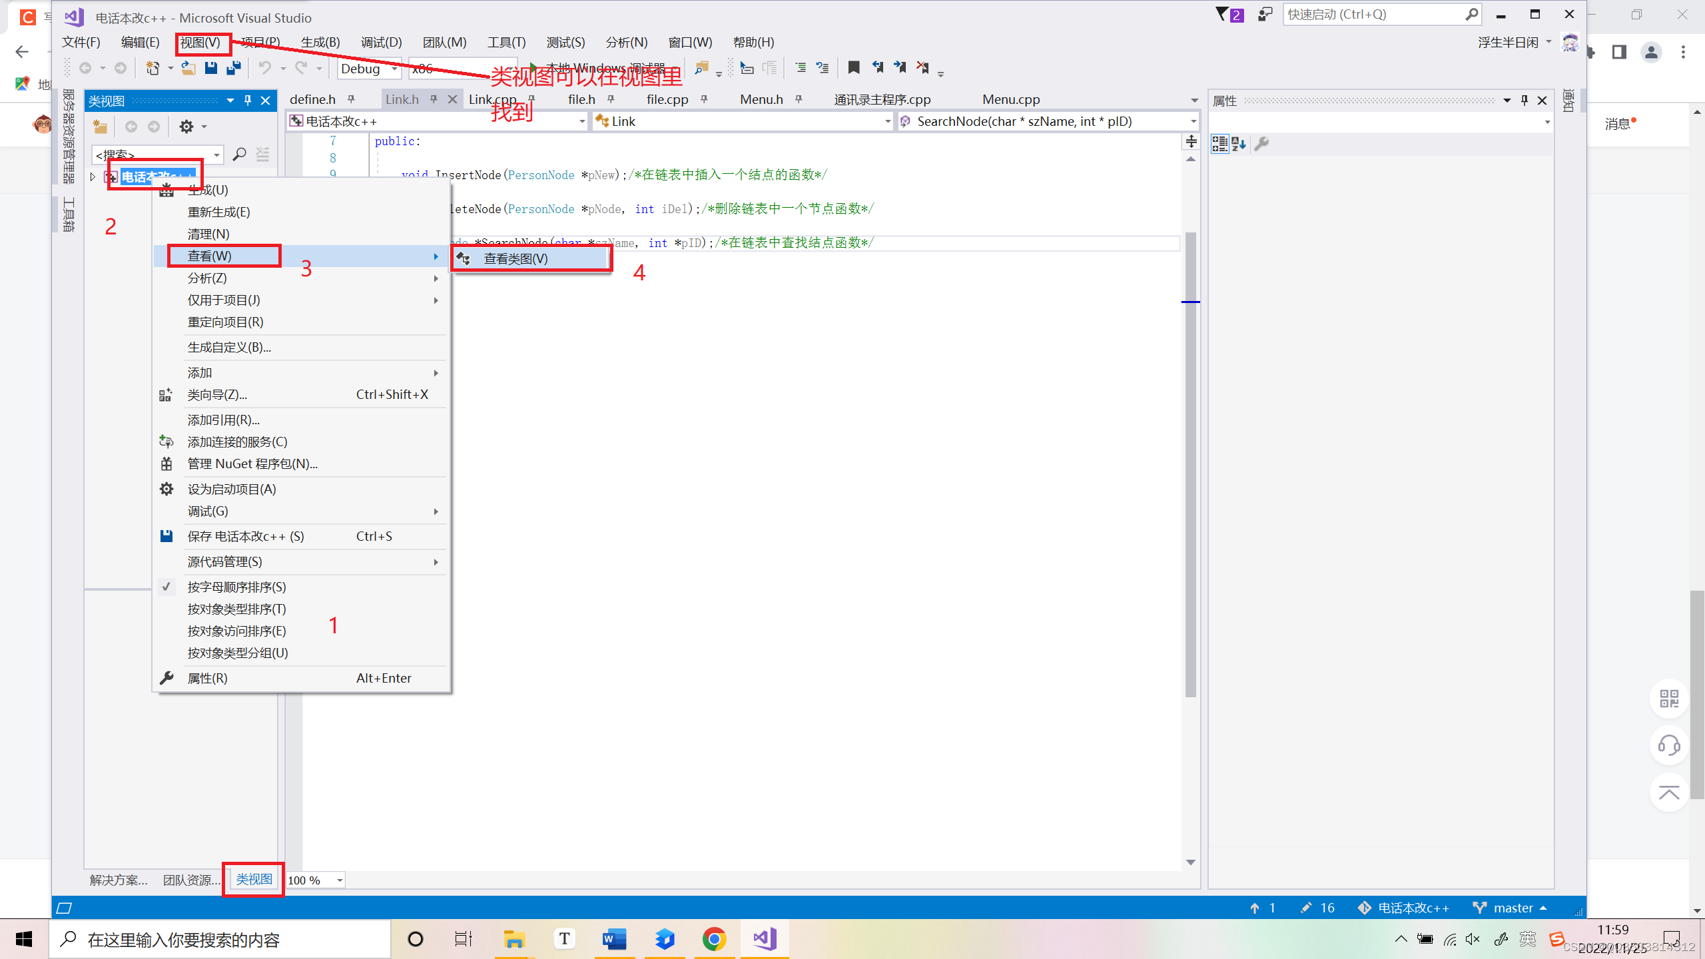Expand the 电话本改c++ tree node arrow
This screenshot has width=1705, height=959.
[x=93, y=176]
